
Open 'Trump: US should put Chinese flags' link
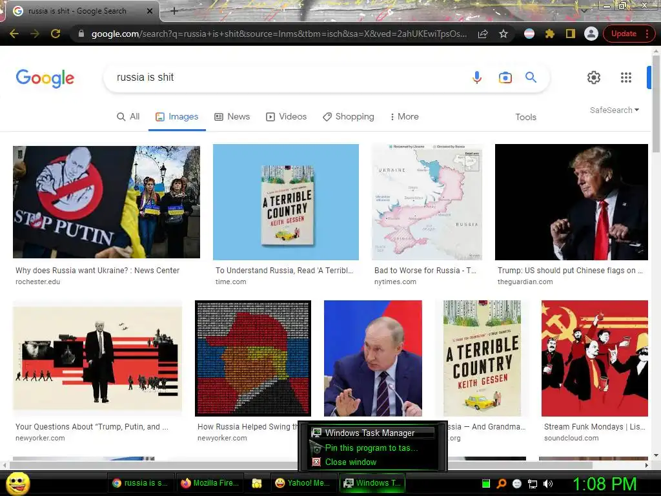[570, 271]
